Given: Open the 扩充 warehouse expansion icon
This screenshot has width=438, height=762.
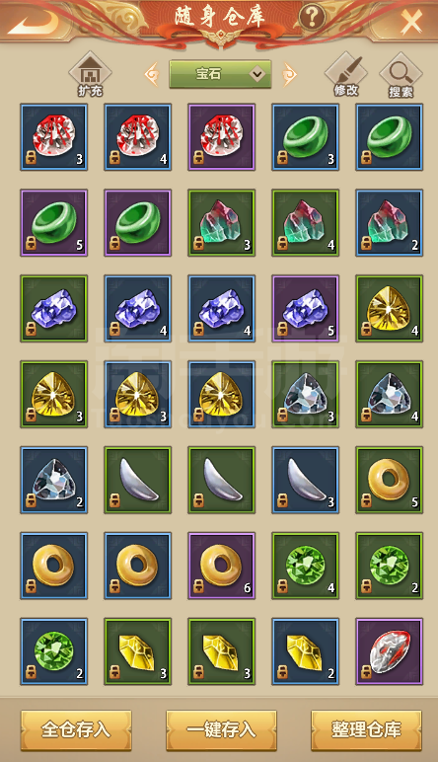Looking at the screenshot, I should (x=90, y=74).
